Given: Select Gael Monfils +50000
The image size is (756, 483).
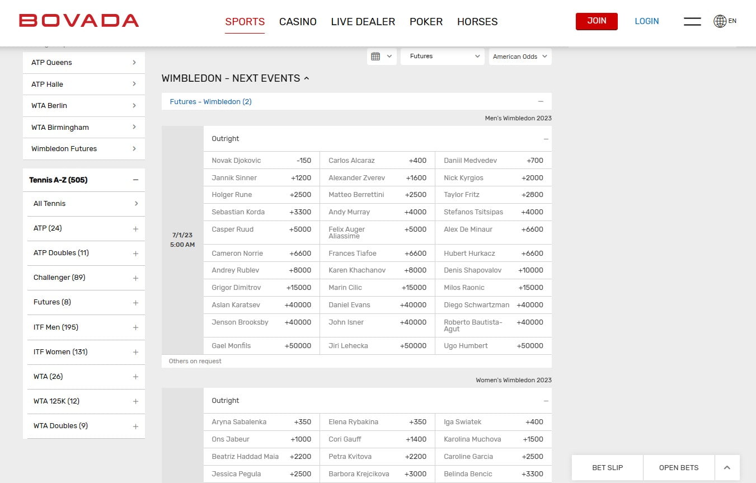Looking at the screenshot, I should pyautogui.click(x=261, y=346).
